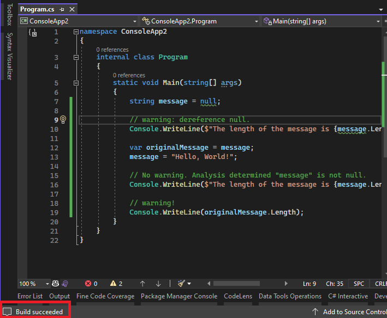Click the Copilot icon in the editor status bar
Image resolution: width=387 pixels, height=318 pixels.
tap(56, 284)
